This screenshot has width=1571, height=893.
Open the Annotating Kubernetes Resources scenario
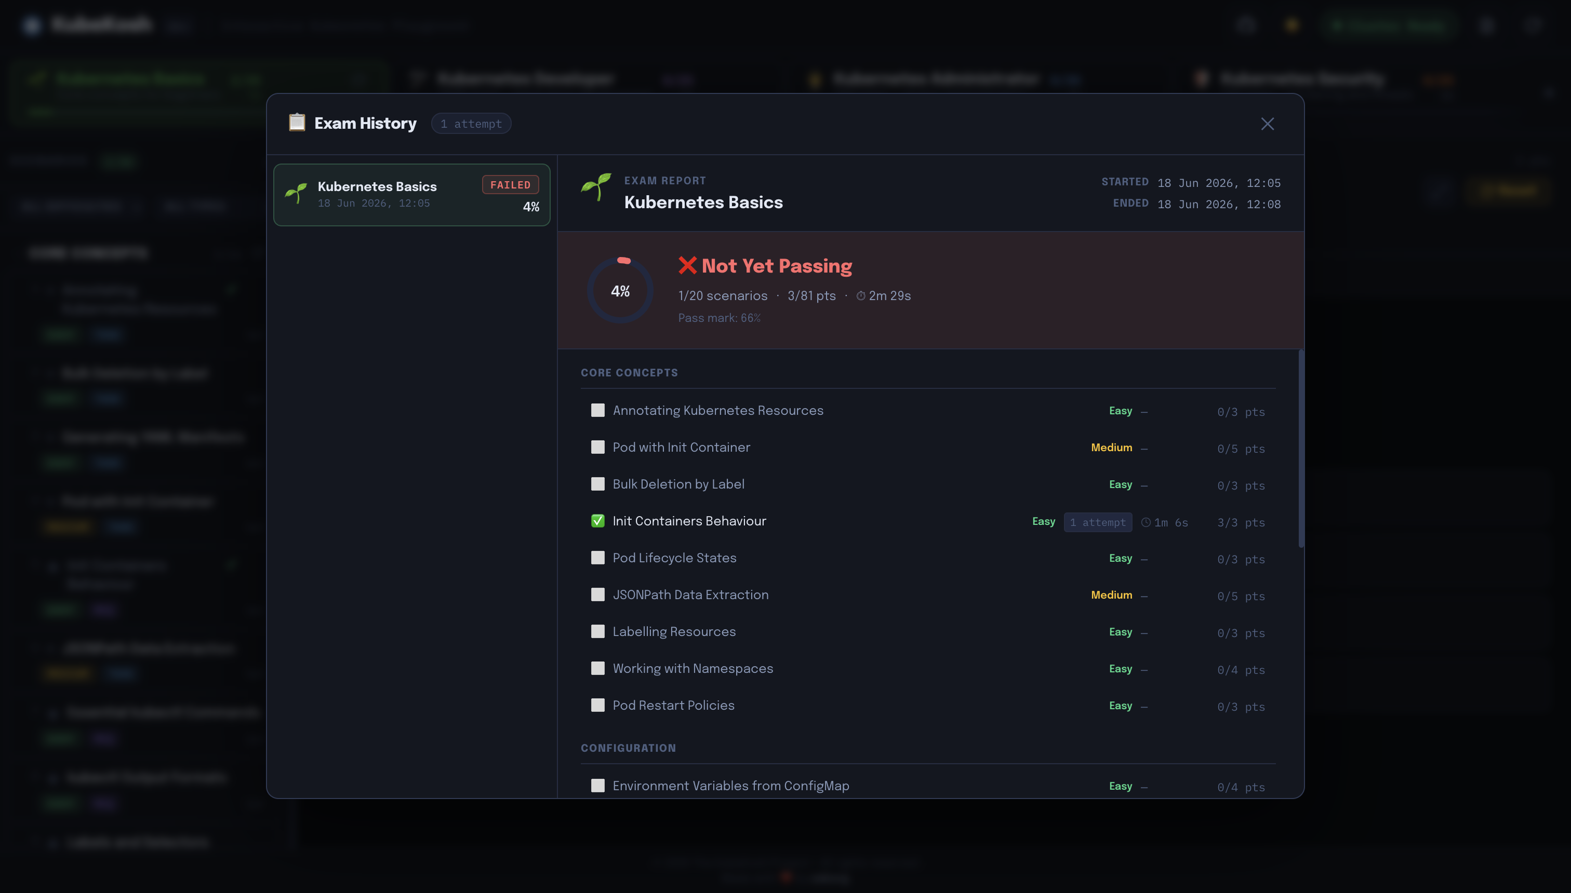(928, 411)
